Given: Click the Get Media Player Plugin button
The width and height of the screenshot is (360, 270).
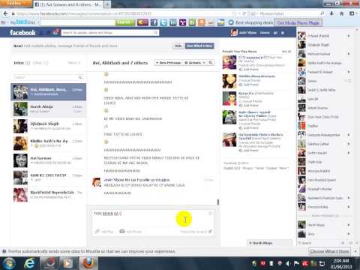Looking at the screenshot, I should [298, 22].
